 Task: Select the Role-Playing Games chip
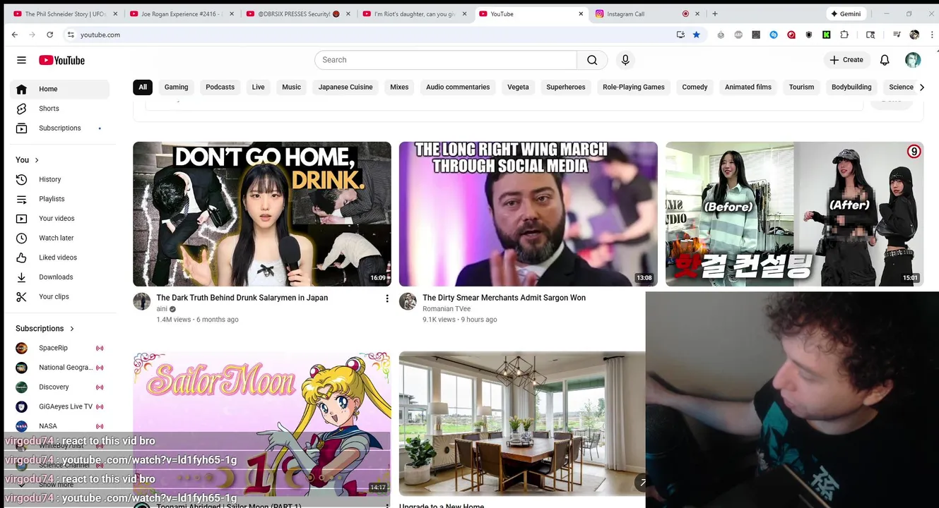click(634, 87)
